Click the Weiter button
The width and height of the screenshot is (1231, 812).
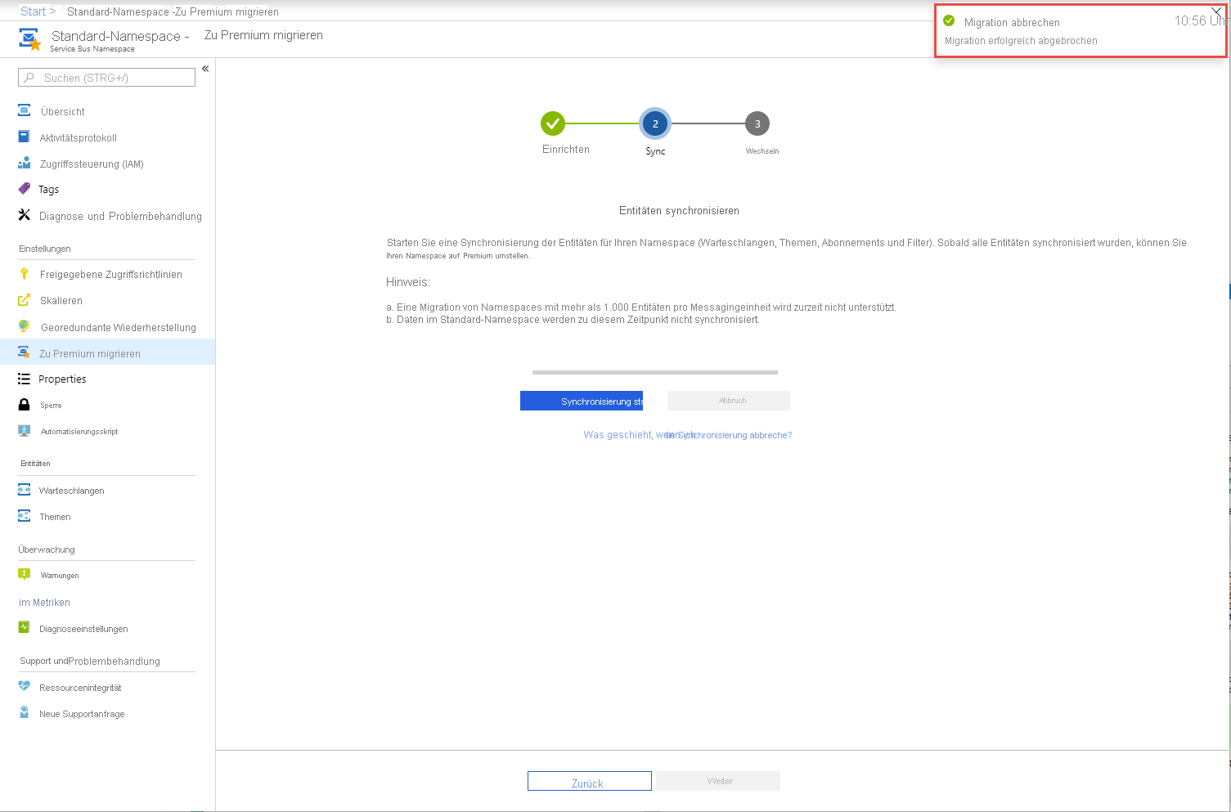(x=718, y=781)
